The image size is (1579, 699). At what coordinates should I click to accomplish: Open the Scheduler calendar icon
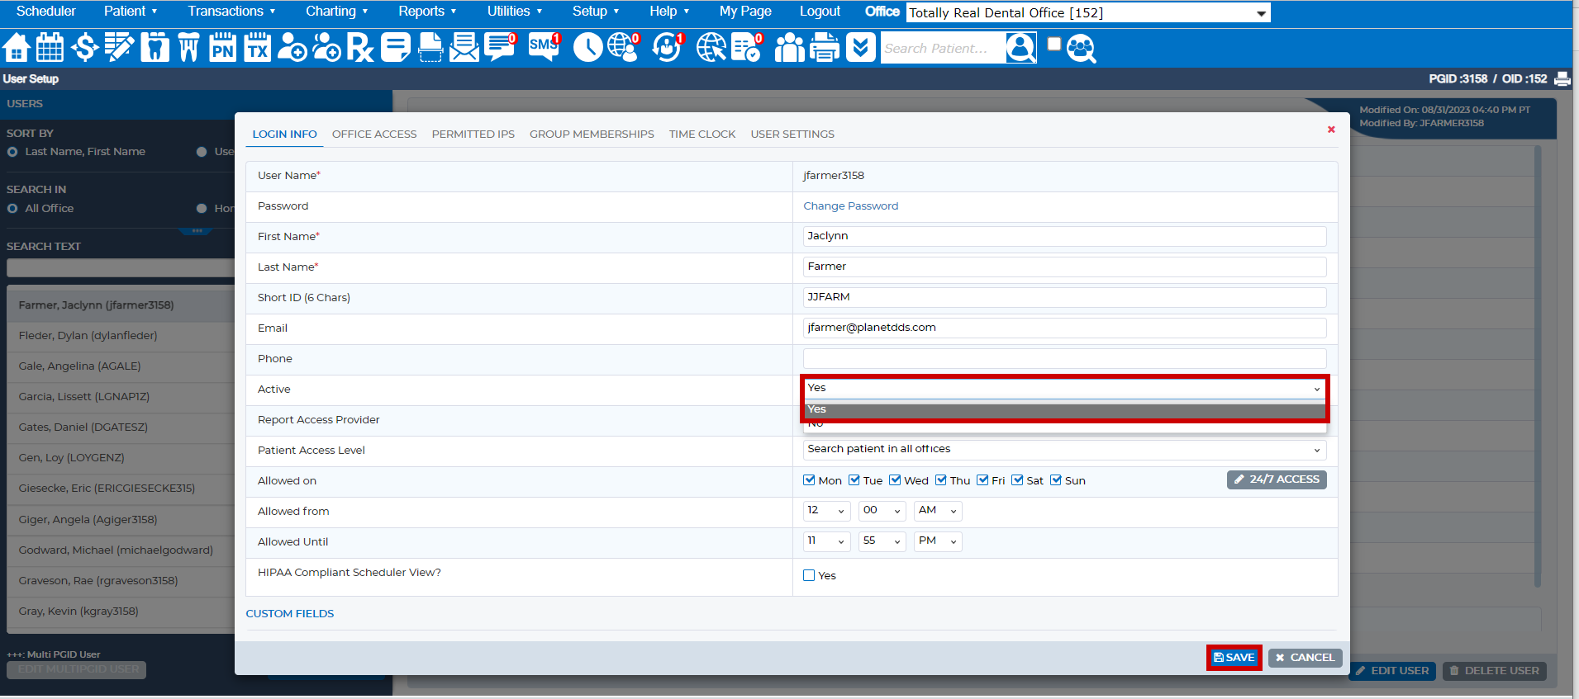coord(50,48)
